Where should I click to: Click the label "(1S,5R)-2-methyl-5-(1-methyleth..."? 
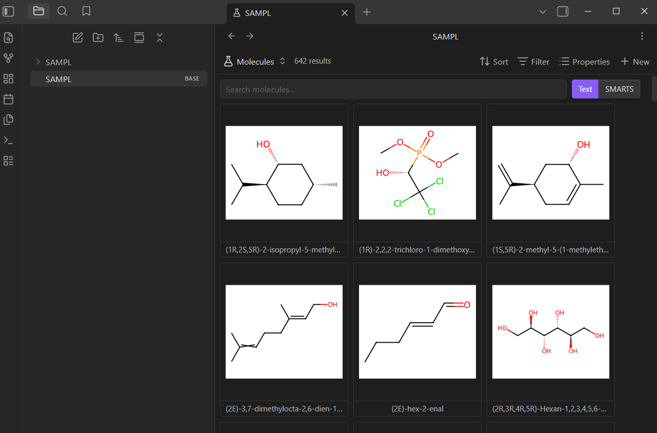click(550, 250)
